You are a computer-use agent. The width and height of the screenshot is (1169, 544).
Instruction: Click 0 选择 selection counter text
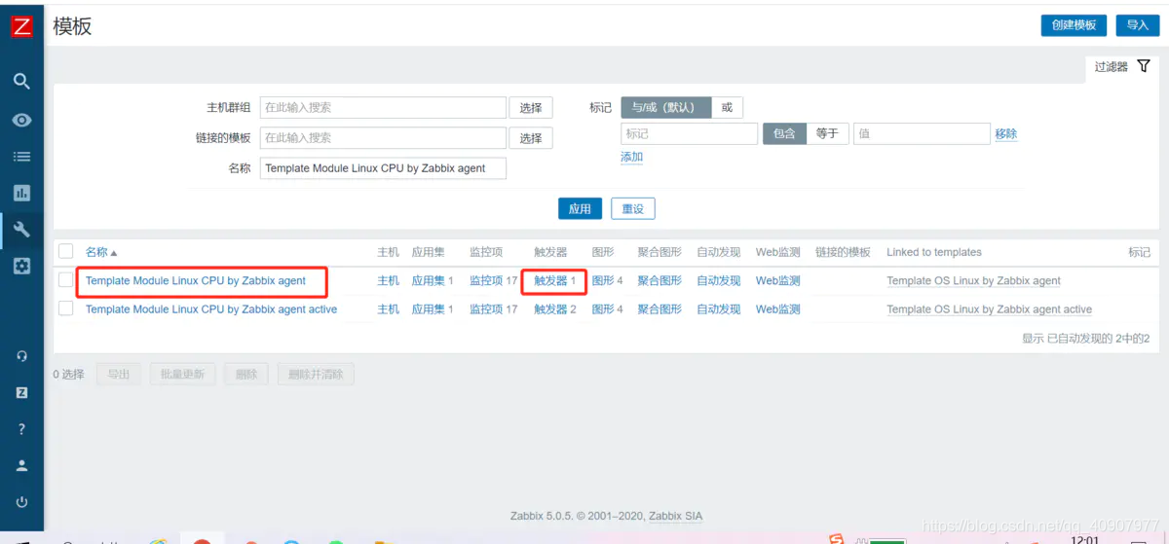coord(68,374)
